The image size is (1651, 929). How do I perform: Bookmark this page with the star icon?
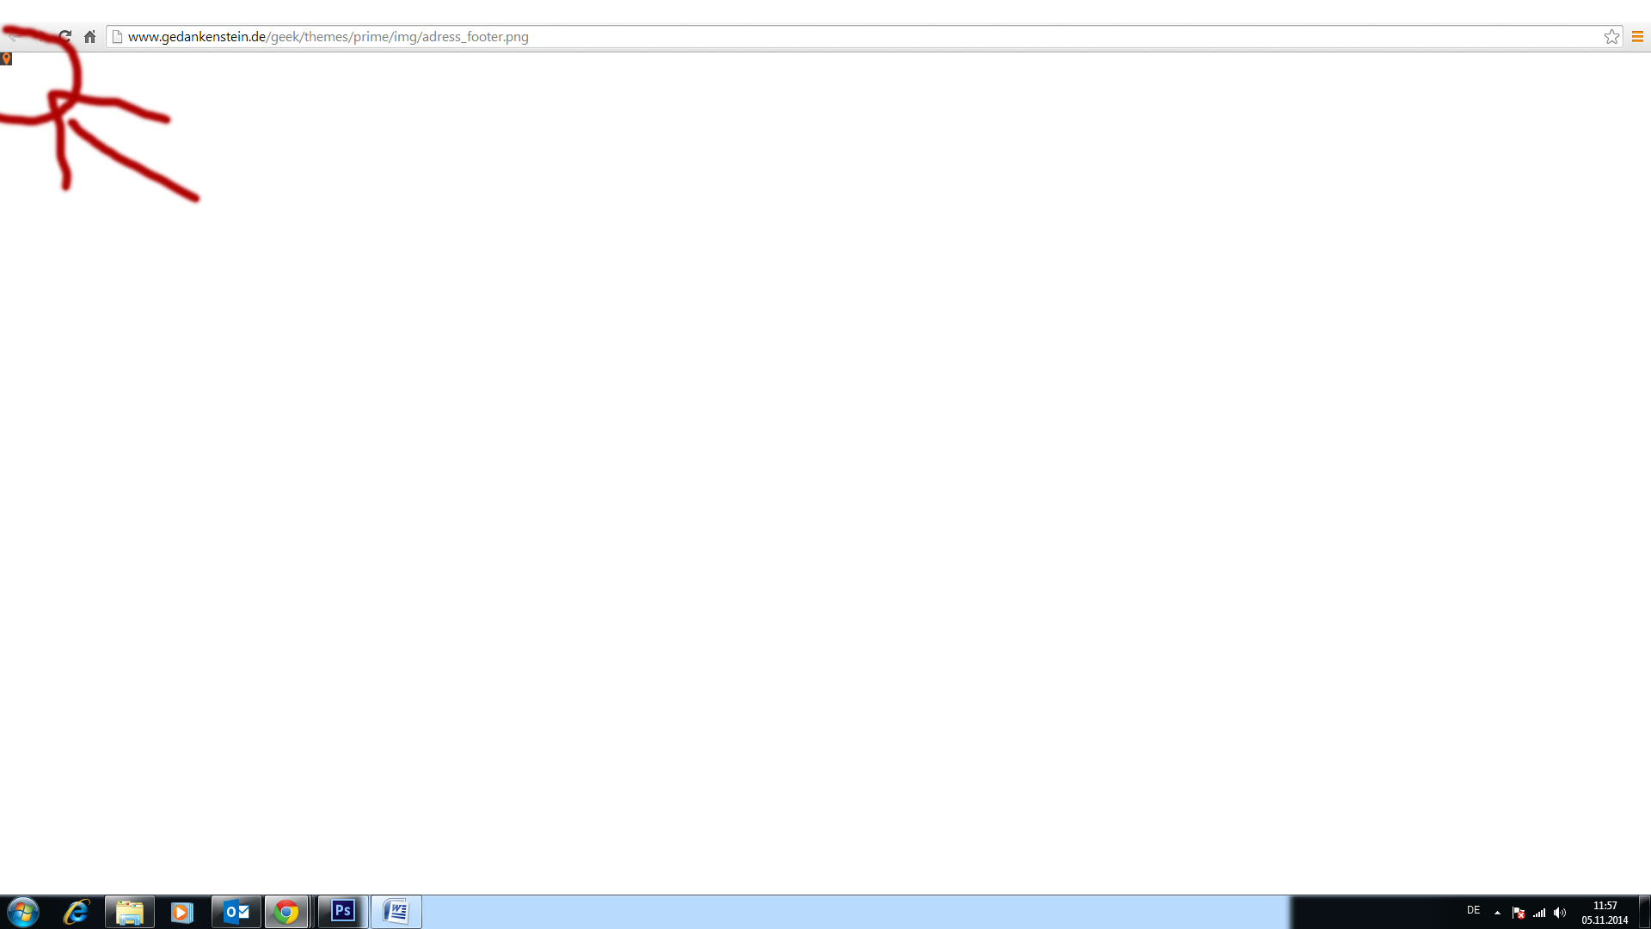(x=1611, y=36)
